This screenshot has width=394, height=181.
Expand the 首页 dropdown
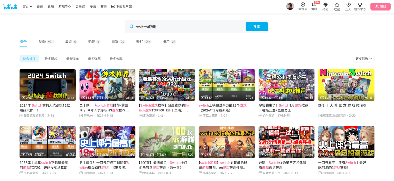27,7
